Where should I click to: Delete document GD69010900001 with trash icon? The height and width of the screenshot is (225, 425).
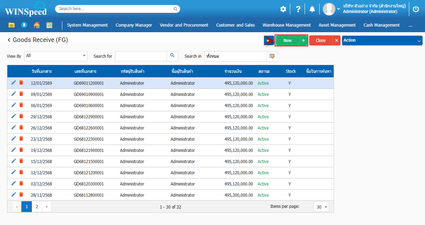[x=21, y=94]
